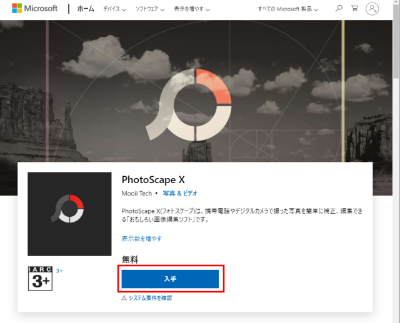Click the PhotoScape X title text
400x323 pixels.
tap(153, 180)
